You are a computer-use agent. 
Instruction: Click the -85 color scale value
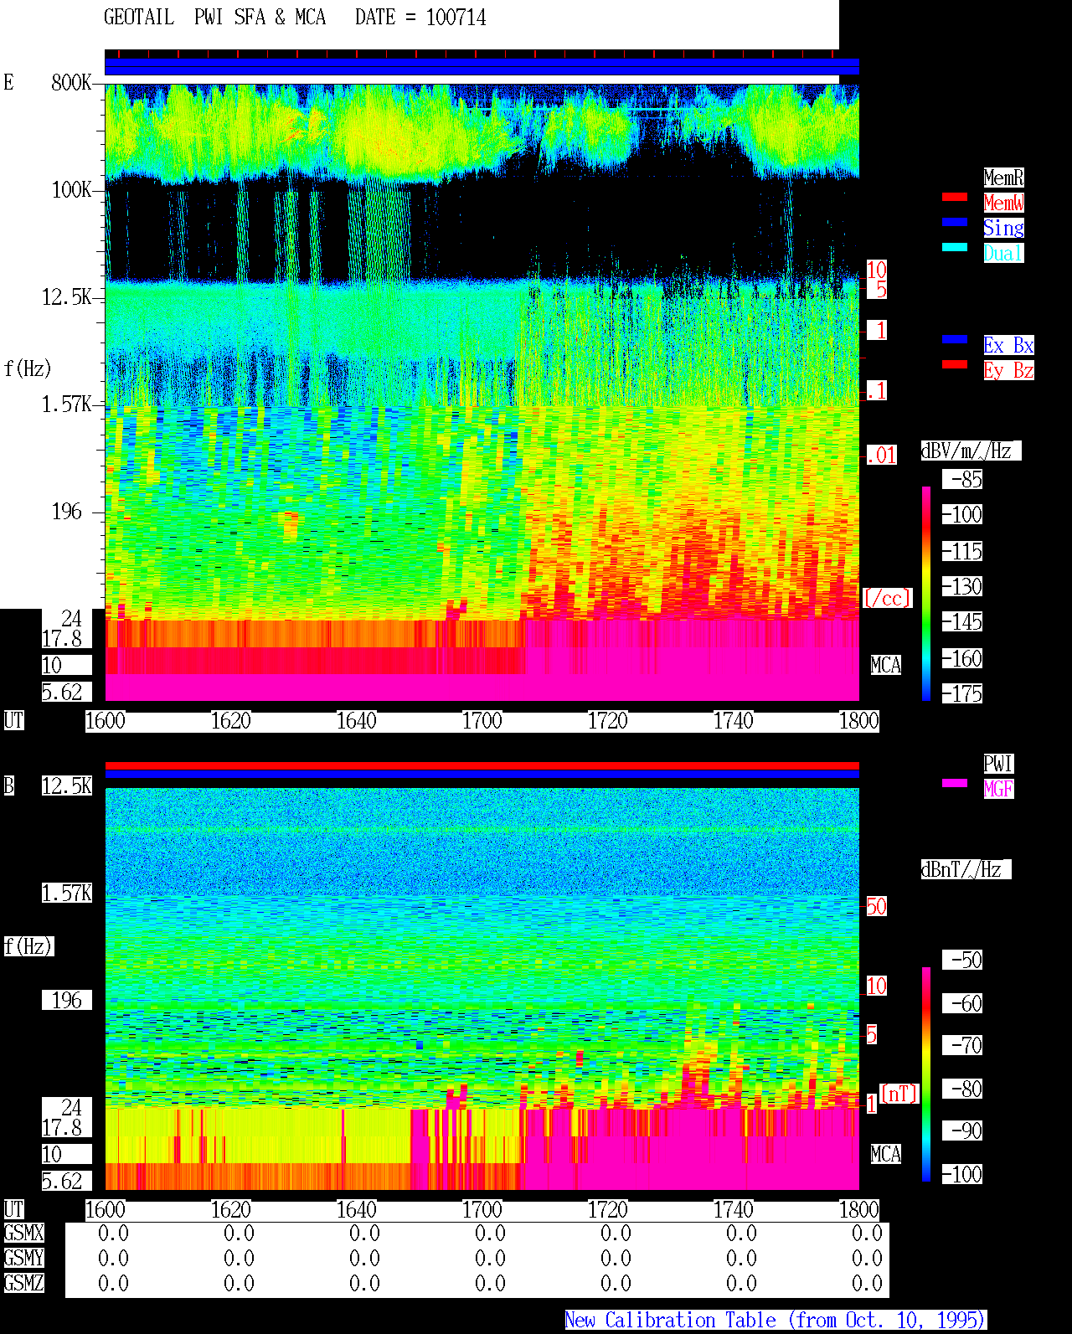pos(963,480)
